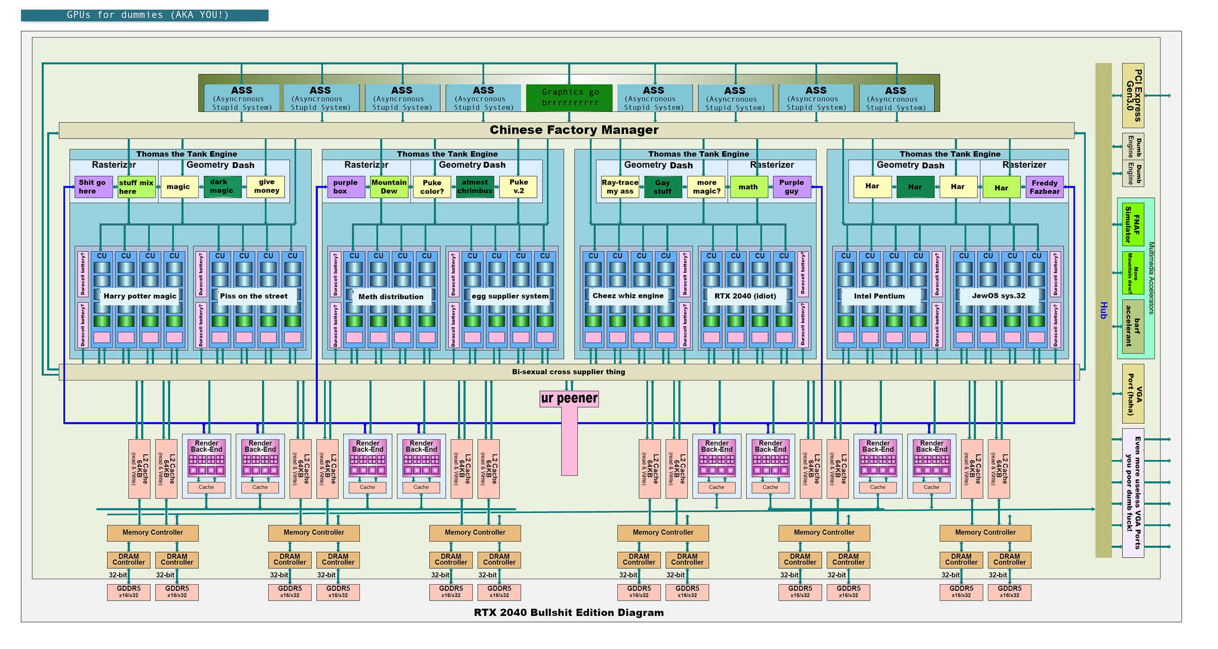The width and height of the screenshot is (1218, 649).
Task: Click the PCI Express Gen3.0 block
Action: coord(1133,95)
